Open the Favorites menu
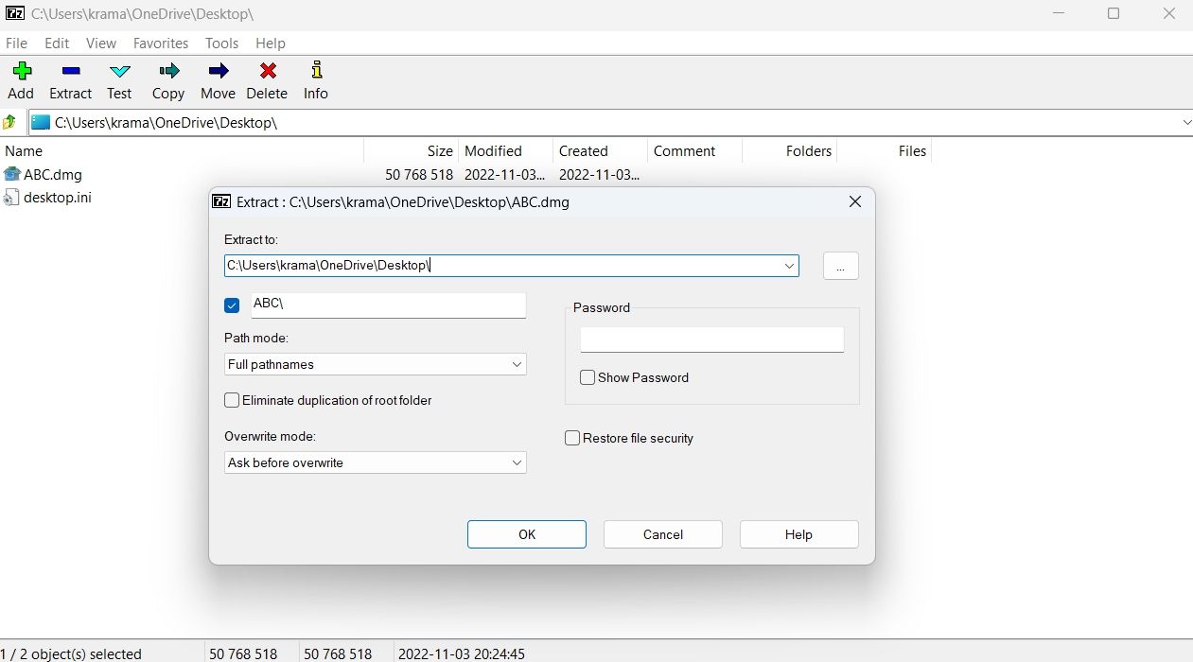This screenshot has width=1193, height=662. pos(160,43)
